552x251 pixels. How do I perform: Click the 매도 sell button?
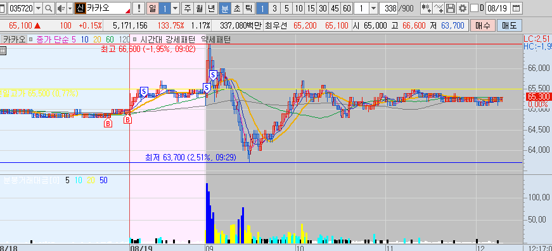pyautogui.click(x=510, y=25)
